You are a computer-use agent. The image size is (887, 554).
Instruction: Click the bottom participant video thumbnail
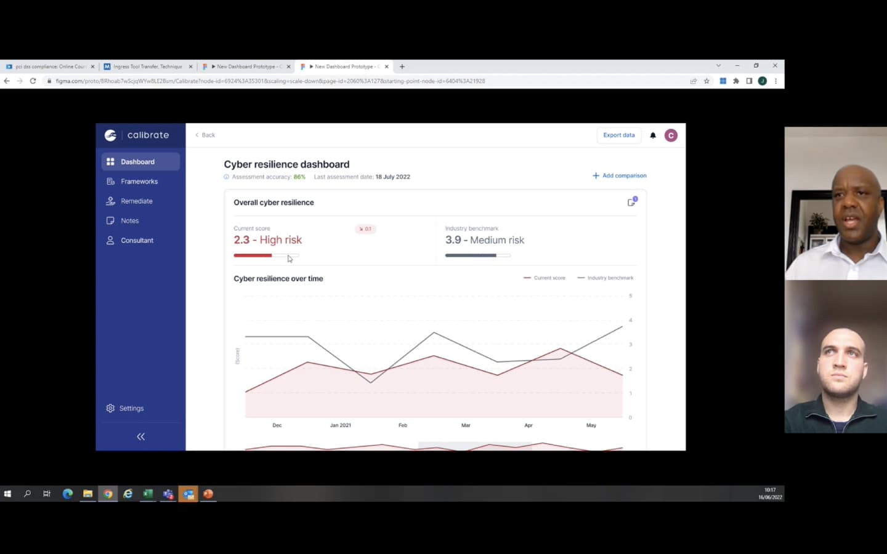(x=836, y=356)
